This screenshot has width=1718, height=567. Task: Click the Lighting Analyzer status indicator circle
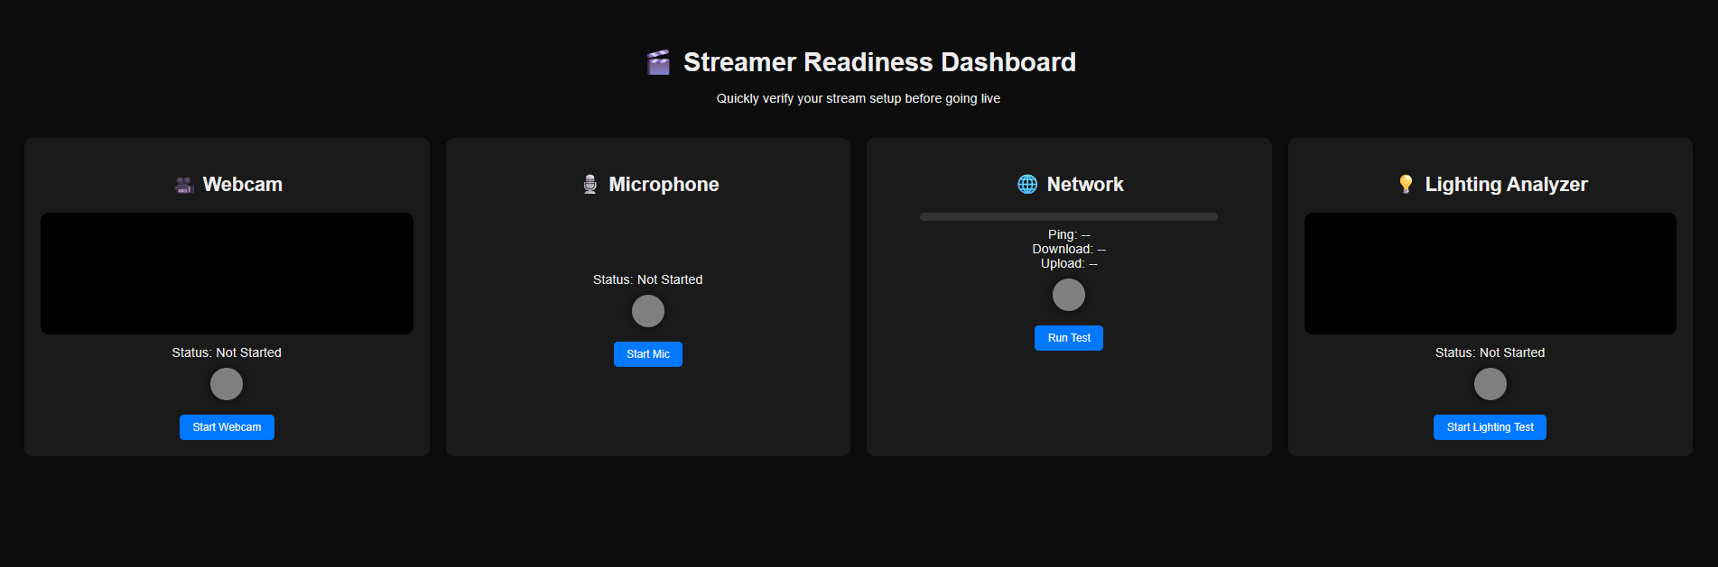pyautogui.click(x=1490, y=384)
